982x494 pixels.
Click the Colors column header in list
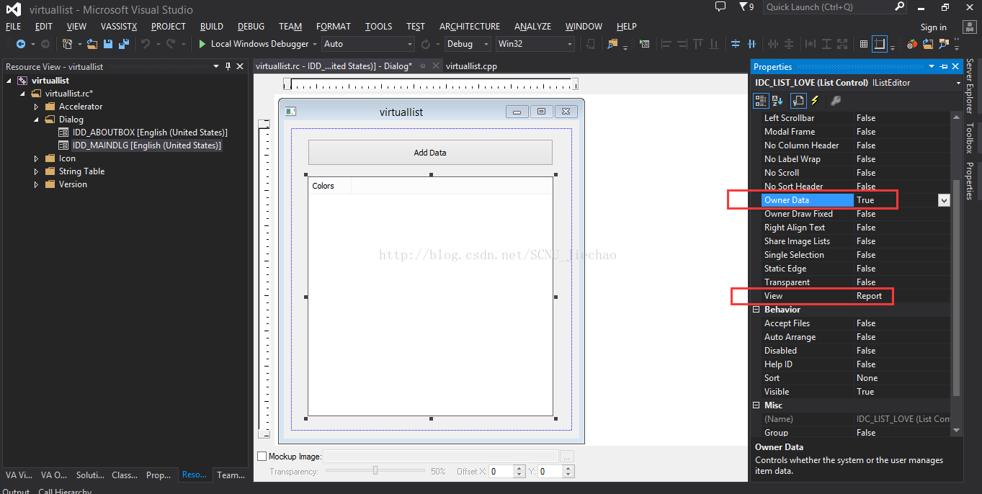(329, 186)
